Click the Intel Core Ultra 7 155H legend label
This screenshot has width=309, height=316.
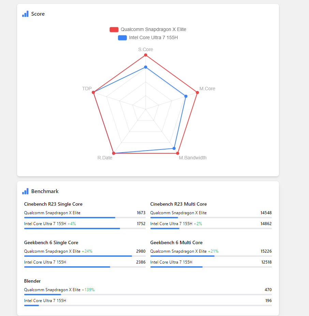click(153, 38)
